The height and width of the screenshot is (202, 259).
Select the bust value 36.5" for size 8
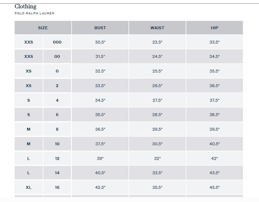[x=100, y=129]
